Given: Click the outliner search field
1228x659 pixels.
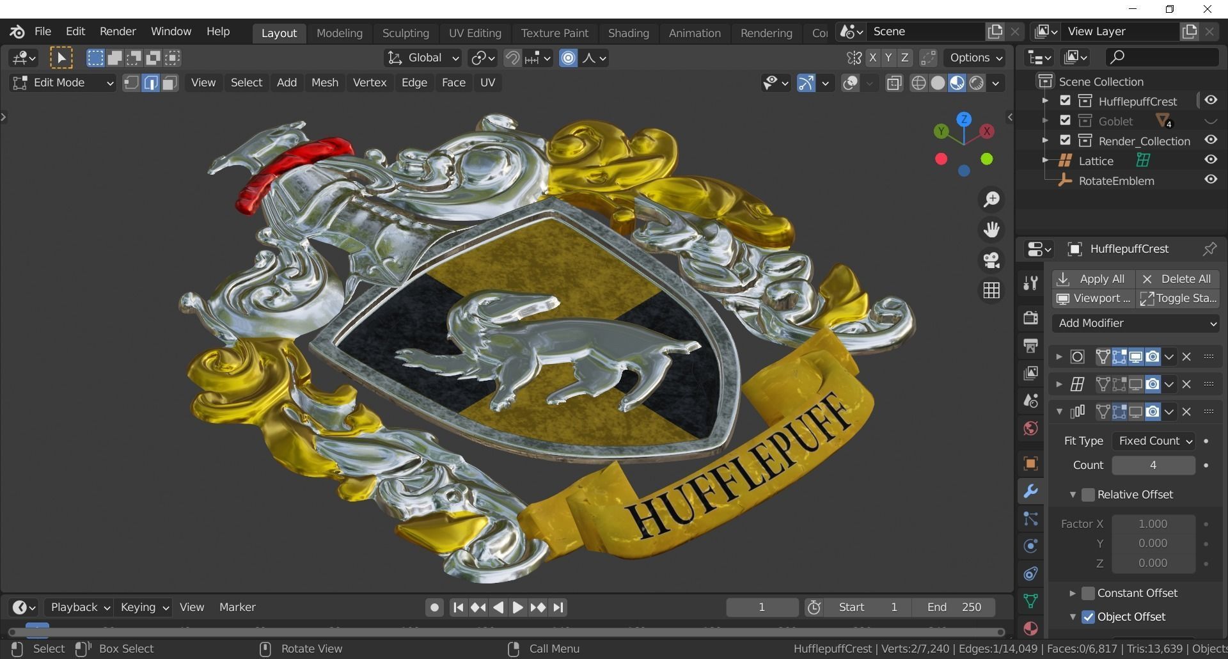Looking at the screenshot, I should (x=1162, y=58).
